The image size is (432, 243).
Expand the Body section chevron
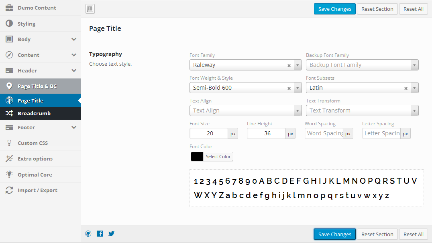[74, 39]
